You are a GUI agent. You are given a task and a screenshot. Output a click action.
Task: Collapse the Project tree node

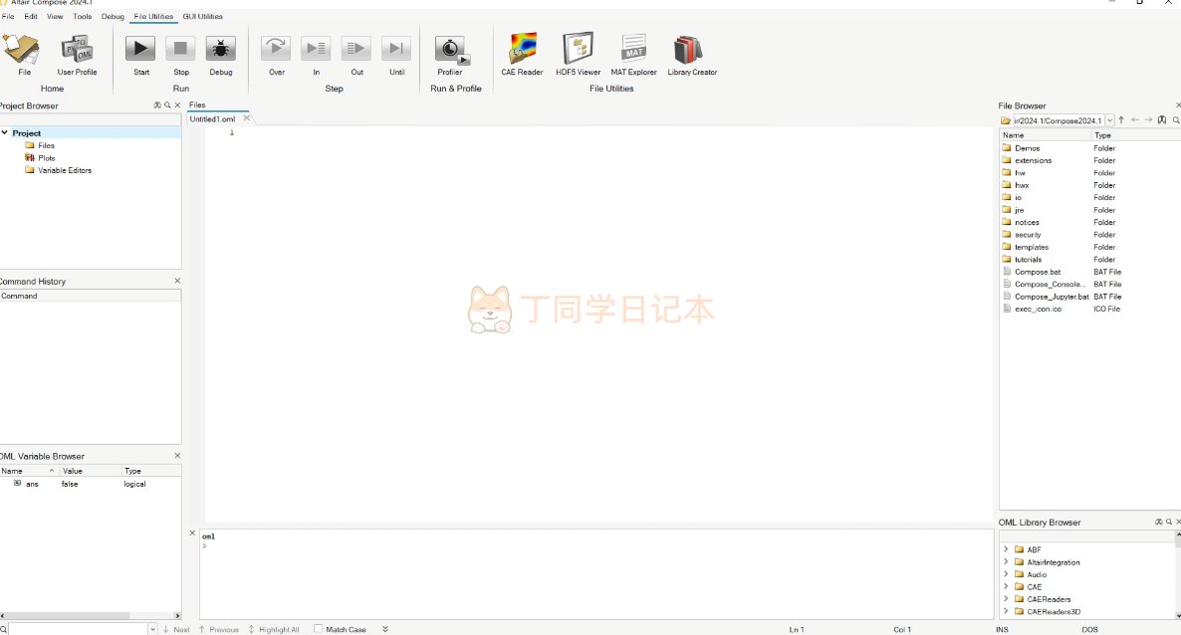click(5, 133)
